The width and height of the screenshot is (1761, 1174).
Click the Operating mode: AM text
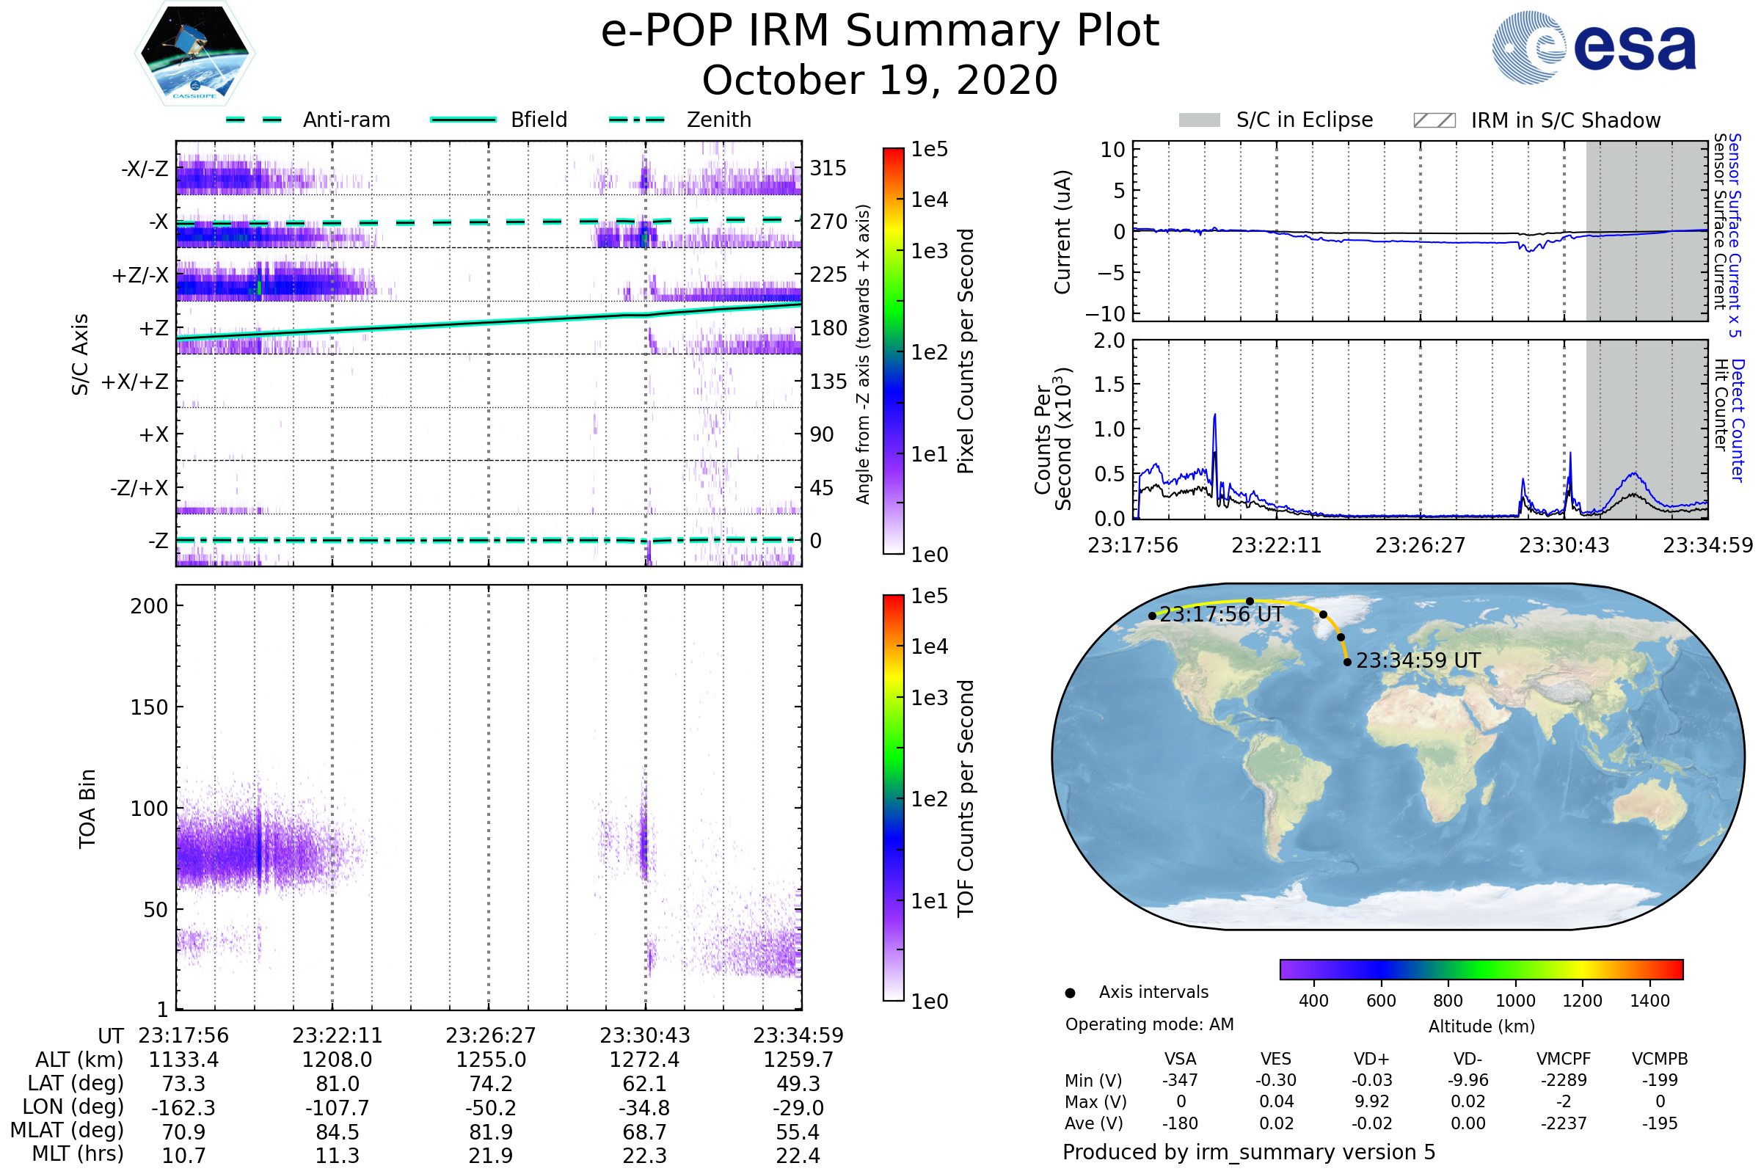pos(1149,1024)
